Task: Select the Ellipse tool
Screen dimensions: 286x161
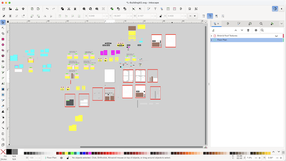Action: [x=3, y=45]
